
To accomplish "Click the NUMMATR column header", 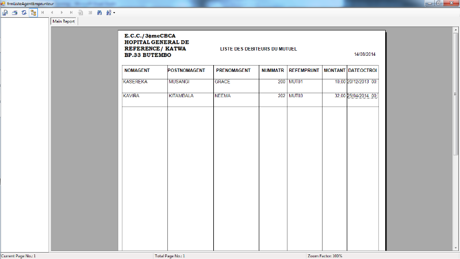I will (x=273, y=70).
